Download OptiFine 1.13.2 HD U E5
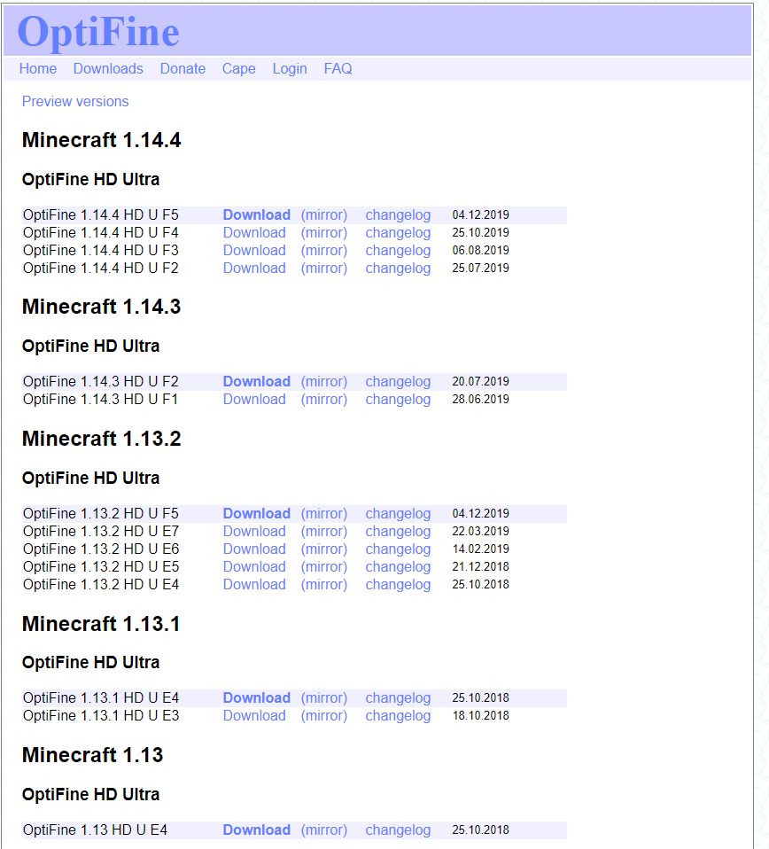Screen dimensions: 769x849 tap(254, 567)
